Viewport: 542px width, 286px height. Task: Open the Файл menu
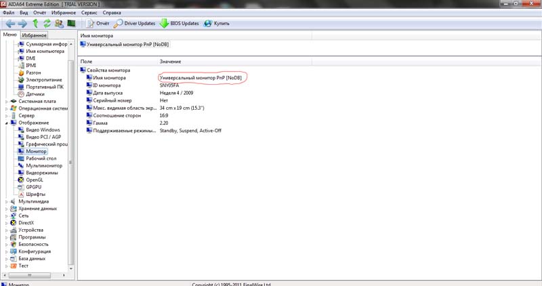click(x=9, y=12)
